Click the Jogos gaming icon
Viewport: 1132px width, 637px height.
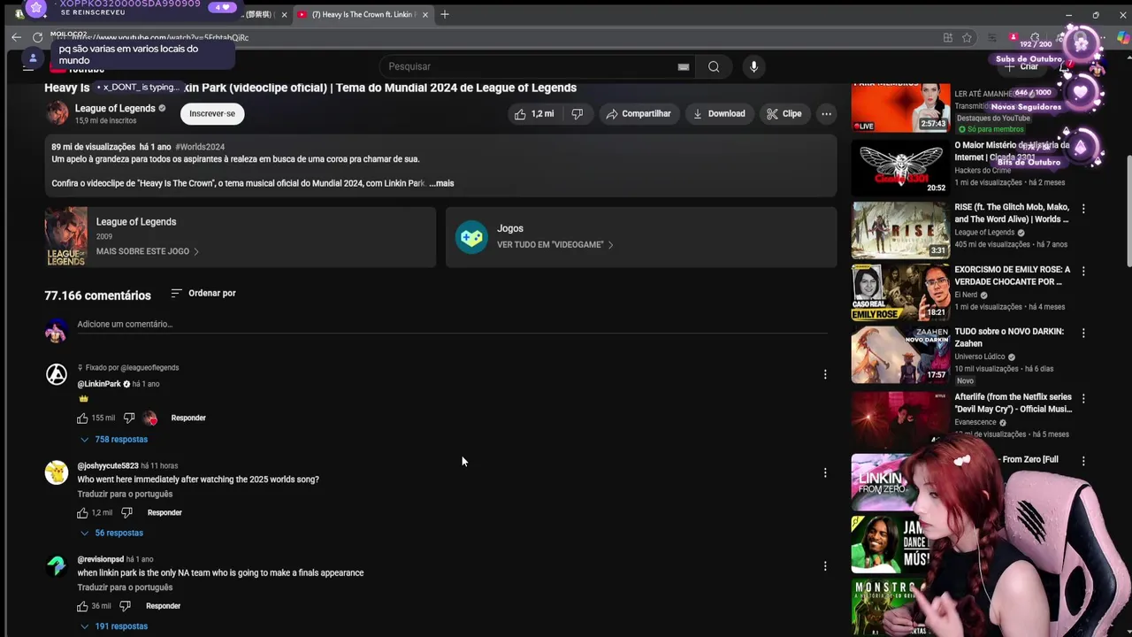click(471, 237)
